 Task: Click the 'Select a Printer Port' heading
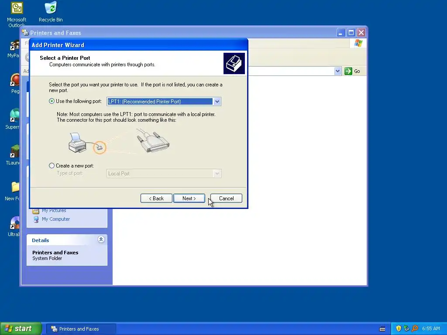point(65,58)
